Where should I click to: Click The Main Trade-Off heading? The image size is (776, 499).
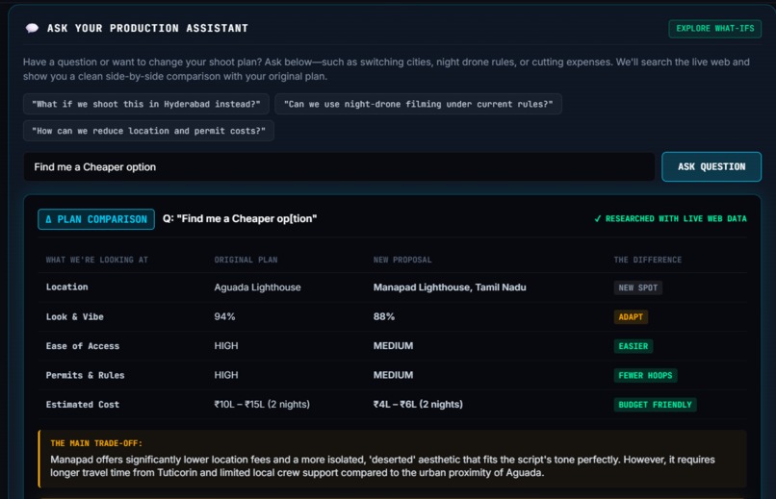click(96, 443)
